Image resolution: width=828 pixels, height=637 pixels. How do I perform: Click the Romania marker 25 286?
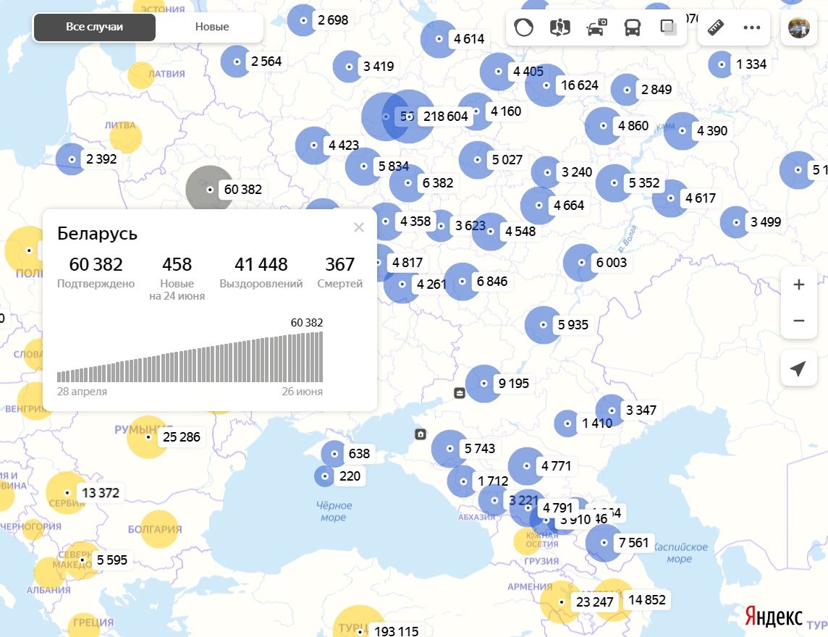148,437
